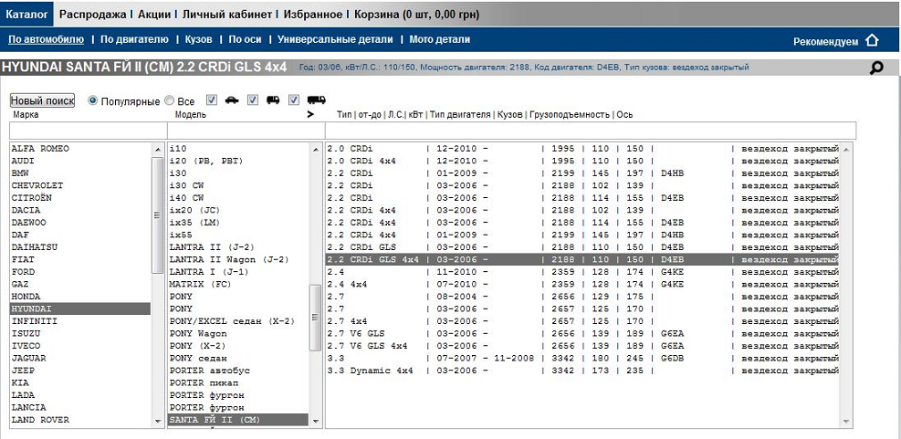Click the Кузов link

pos(198,39)
